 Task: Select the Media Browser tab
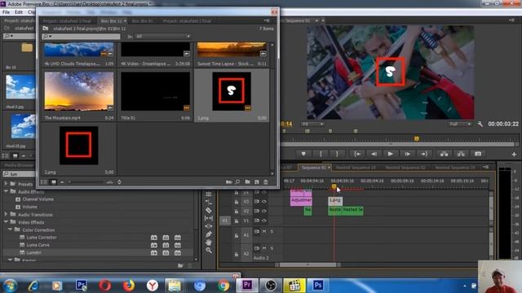coord(19,165)
